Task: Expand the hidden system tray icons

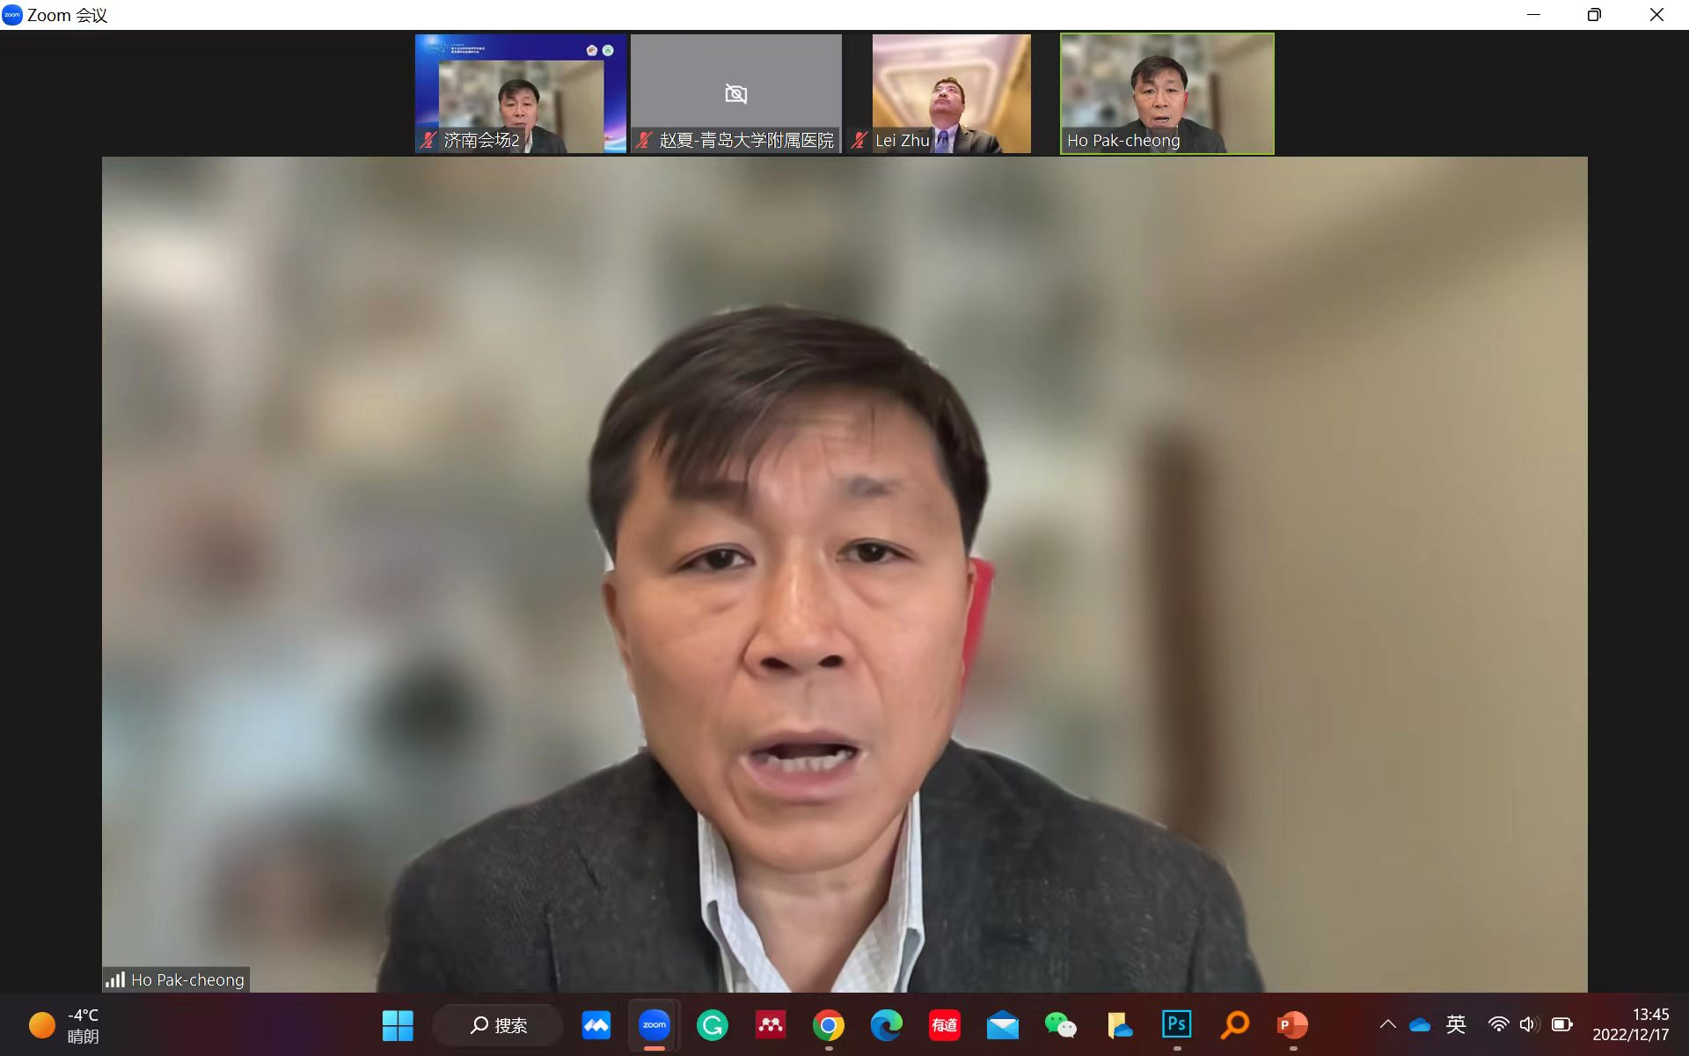Action: pos(1388,1024)
